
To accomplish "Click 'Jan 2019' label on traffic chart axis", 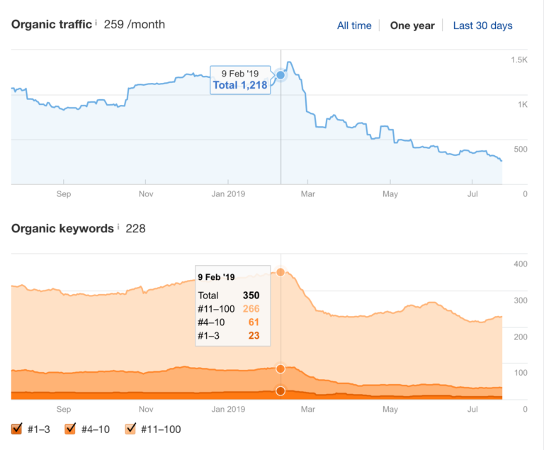I will [x=228, y=193].
